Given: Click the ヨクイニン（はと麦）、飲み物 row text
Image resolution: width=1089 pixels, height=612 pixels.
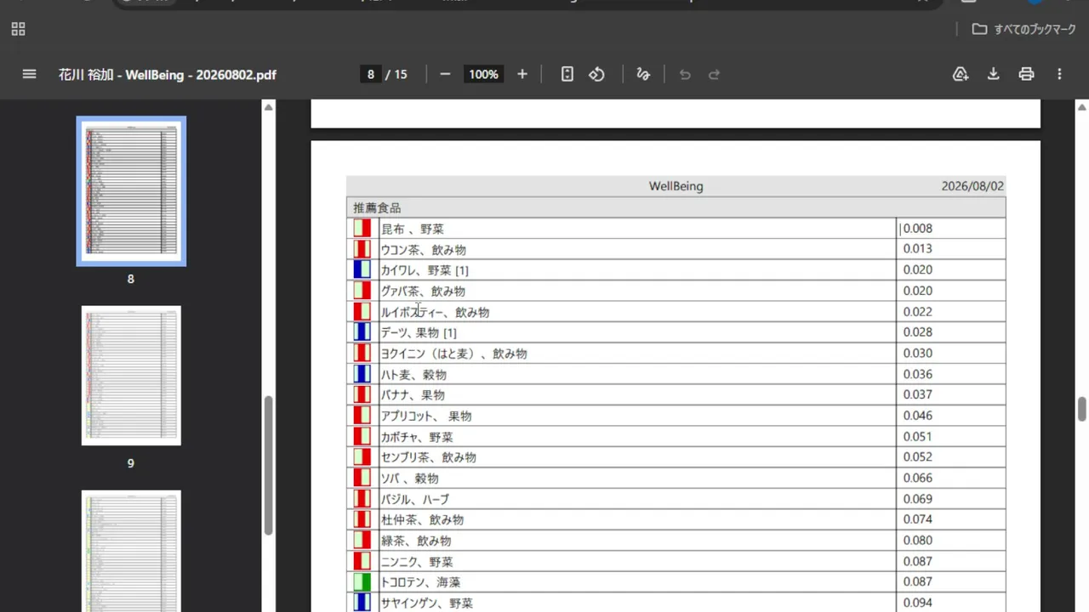Looking at the screenshot, I should coord(453,354).
